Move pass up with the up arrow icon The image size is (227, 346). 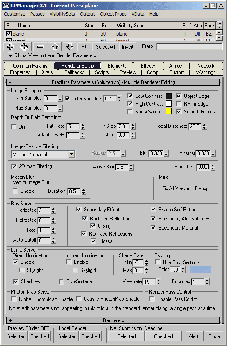pos(55,47)
